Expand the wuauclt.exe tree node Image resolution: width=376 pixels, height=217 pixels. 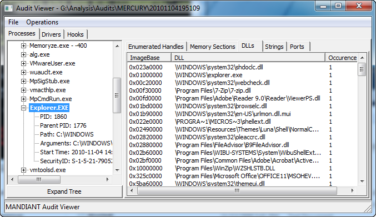[x=23, y=72]
